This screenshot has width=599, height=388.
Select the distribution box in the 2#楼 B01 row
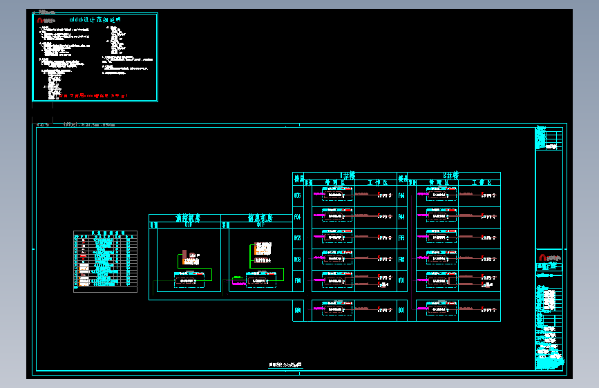441,309
